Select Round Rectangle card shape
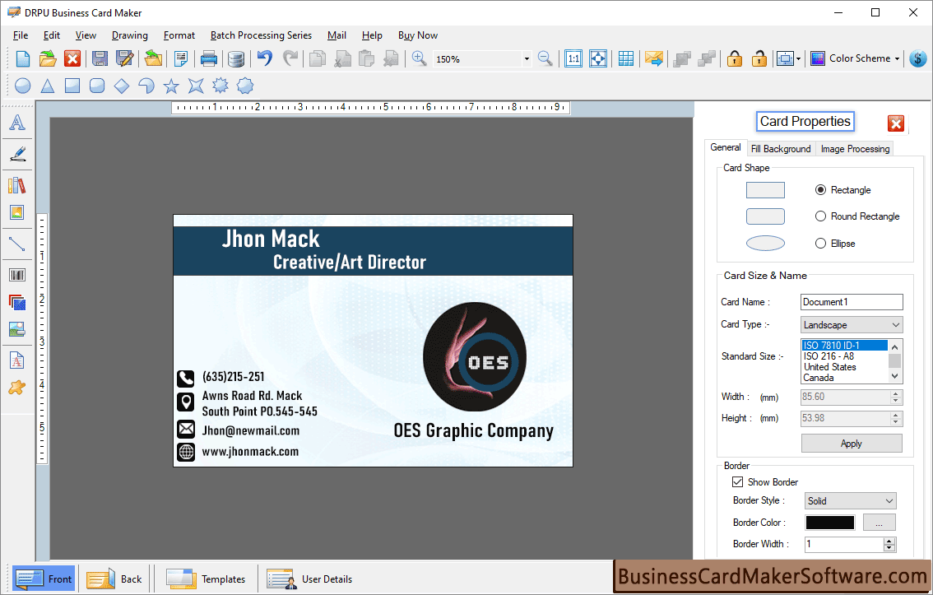 (819, 216)
